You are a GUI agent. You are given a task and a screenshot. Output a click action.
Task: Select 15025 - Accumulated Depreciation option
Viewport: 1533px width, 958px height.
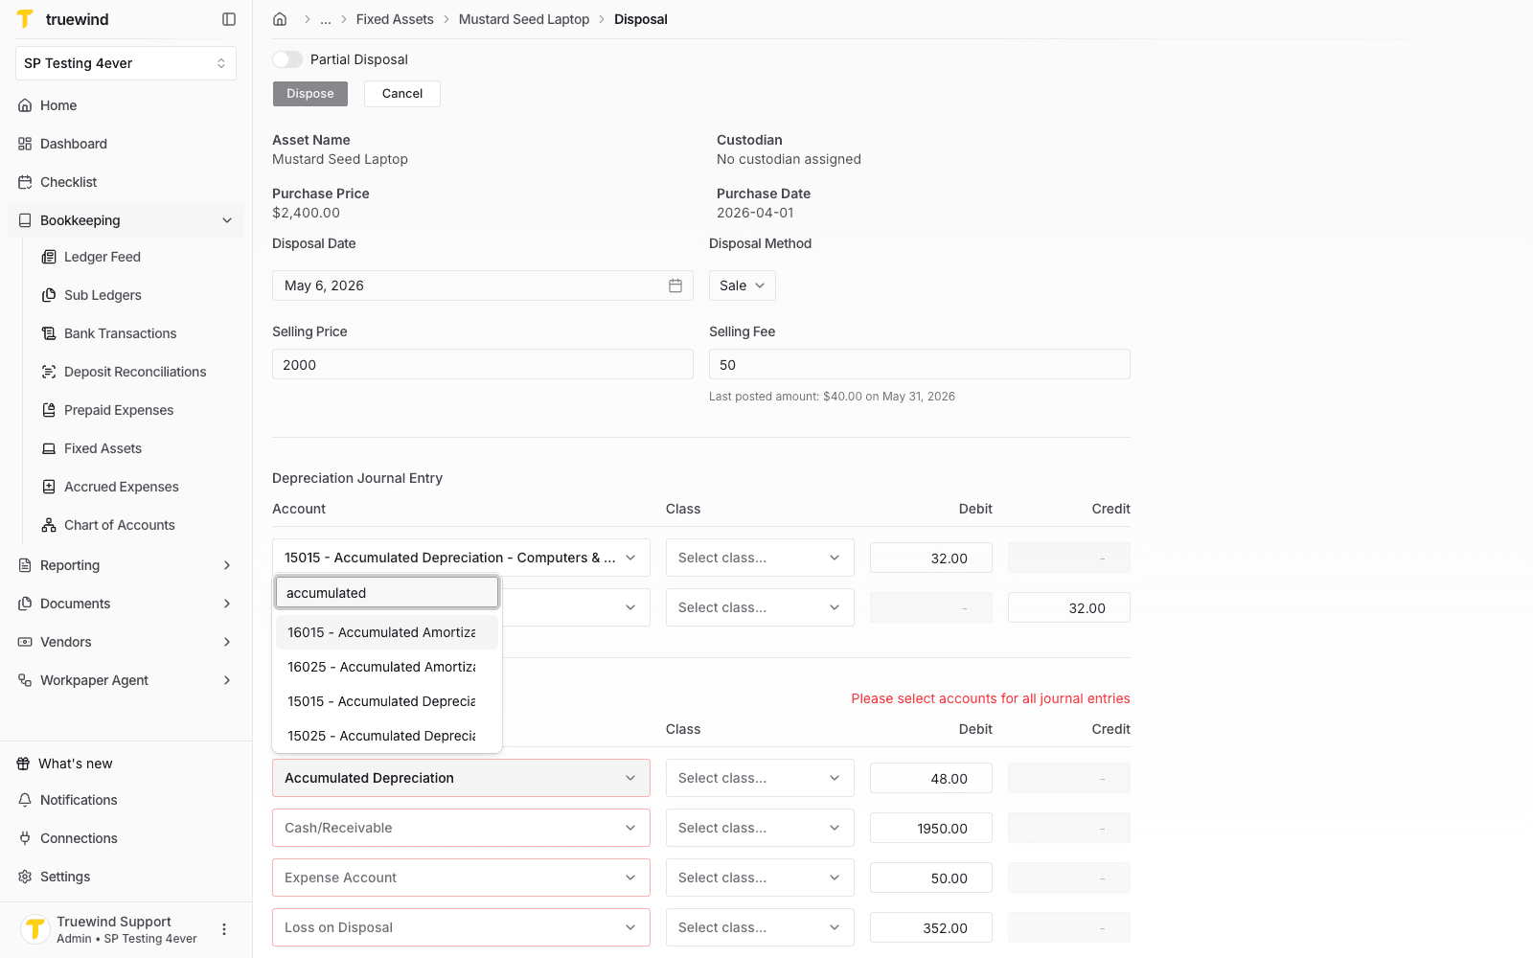tap(387, 736)
